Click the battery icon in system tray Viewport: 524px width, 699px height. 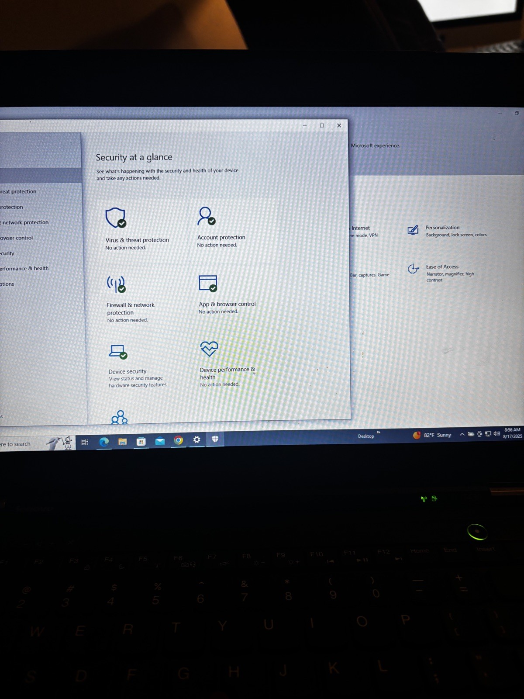coord(471,434)
